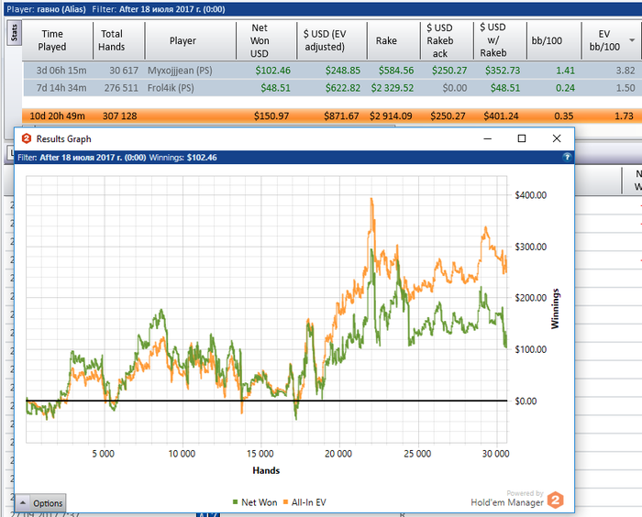The height and width of the screenshot is (517, 642).
Task: Click the Results Graph window app icon
Action: pyautogui.click(x=27, y=138)
